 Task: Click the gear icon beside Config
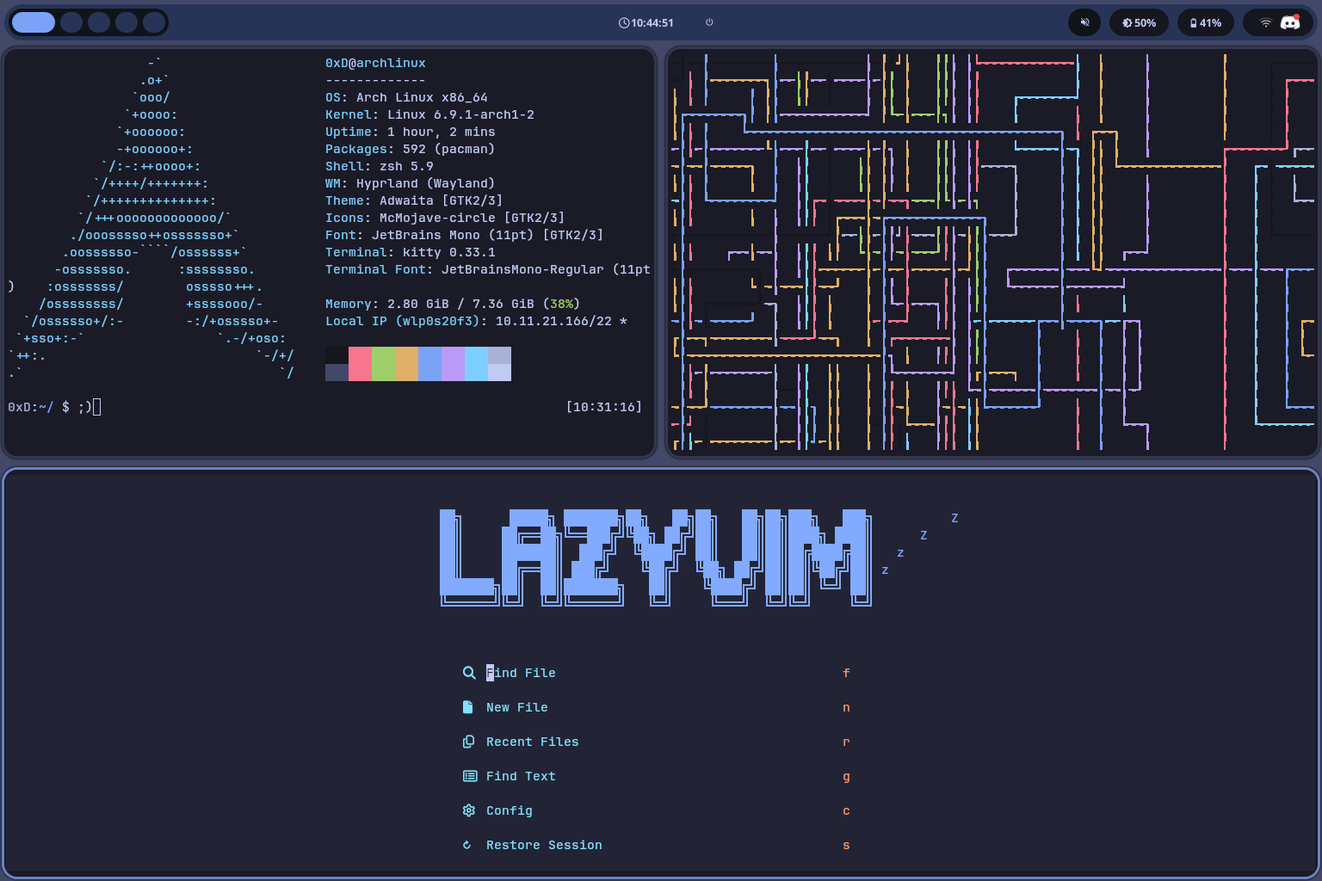[469, 810]
